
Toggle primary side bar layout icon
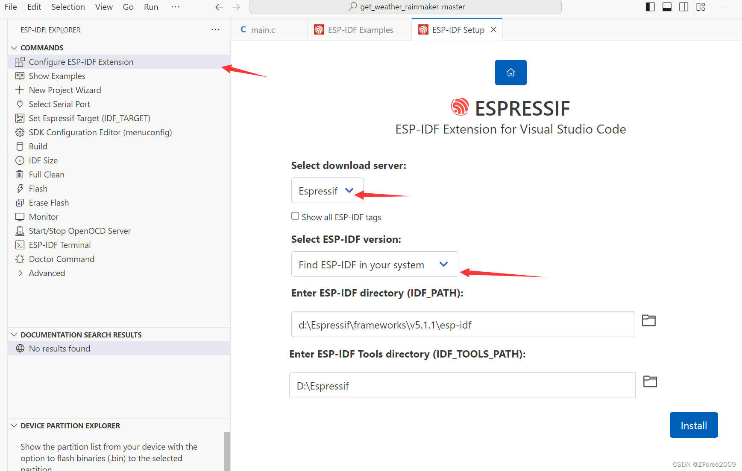click(650, 7)
